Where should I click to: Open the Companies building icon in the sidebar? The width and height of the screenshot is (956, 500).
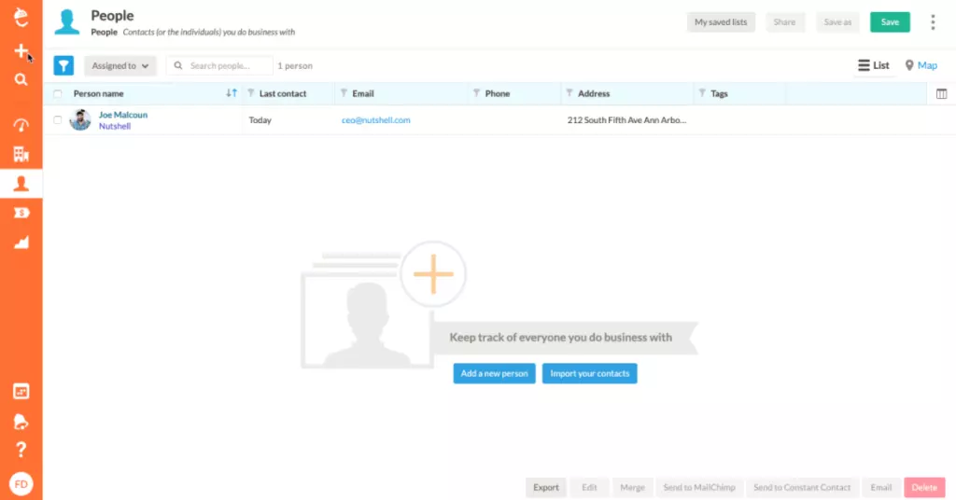pos(21,154)
